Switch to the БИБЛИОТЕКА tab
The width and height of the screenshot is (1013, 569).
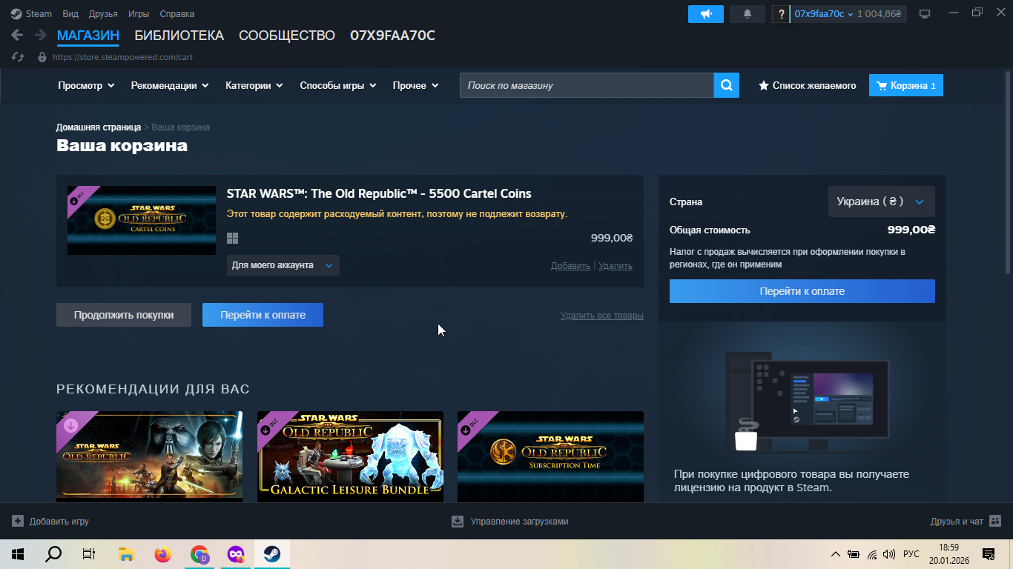179,36
